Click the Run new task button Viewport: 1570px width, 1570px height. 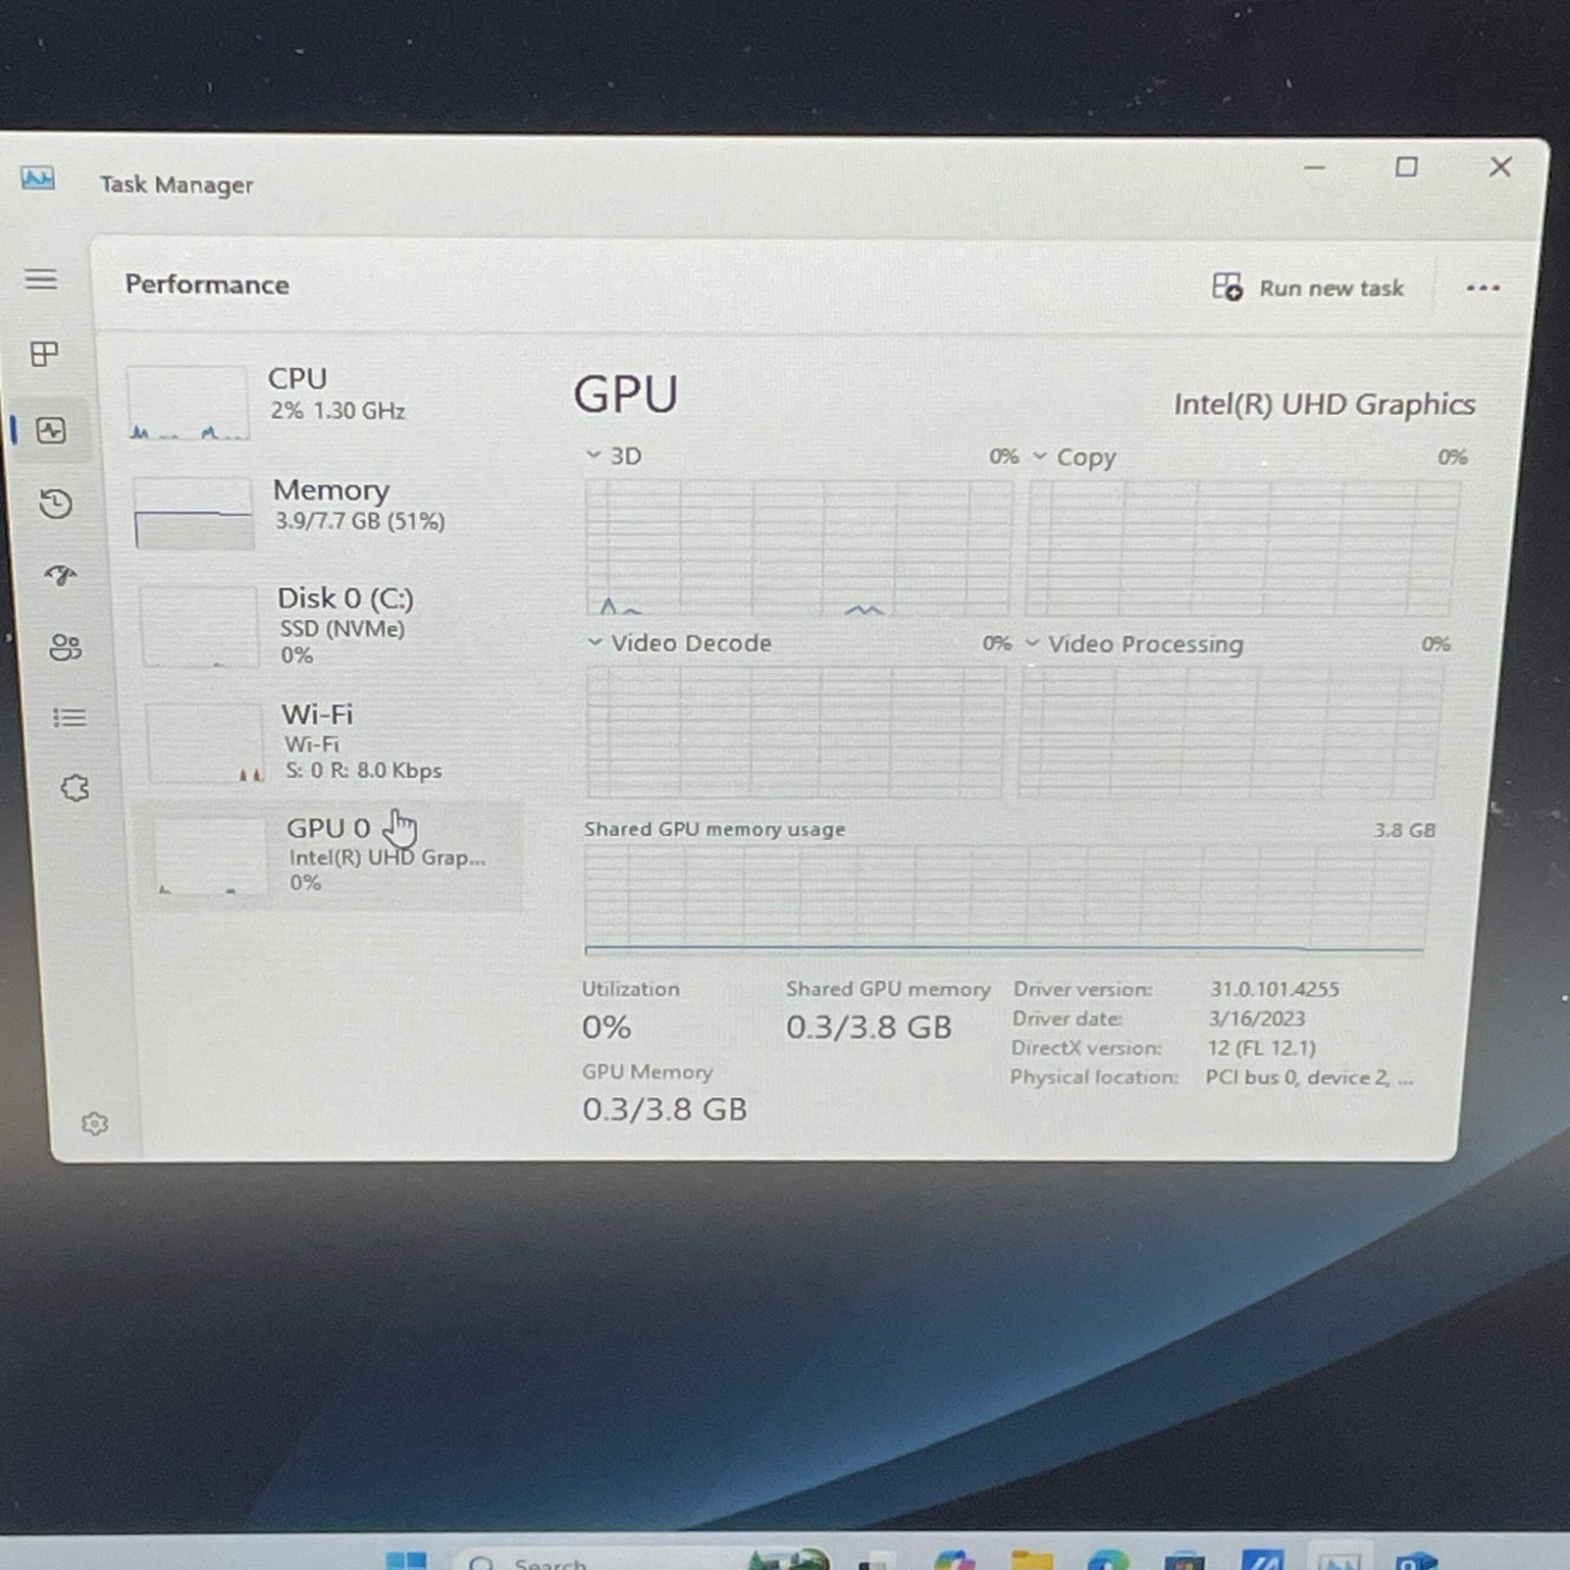(1308, 288)
